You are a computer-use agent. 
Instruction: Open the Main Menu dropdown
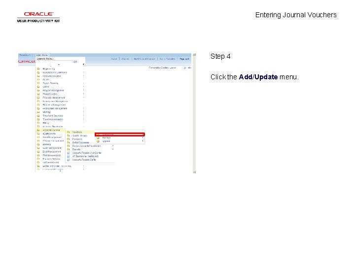point(43,55)
